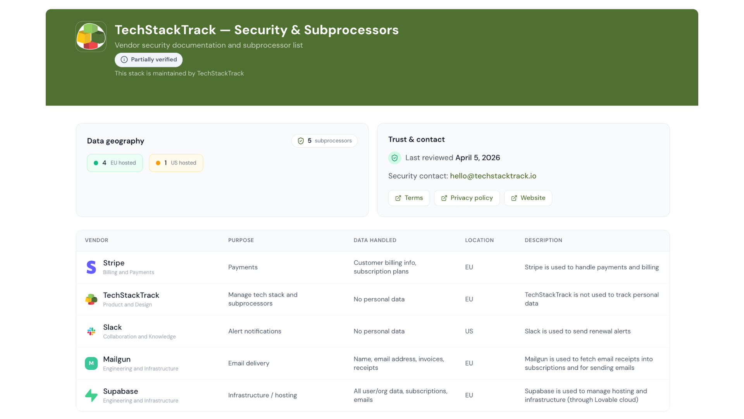The height and width of the screenshot is (419, 744).
Task: Click the shield icon beside Last reviewed
Action: point(394,158)
